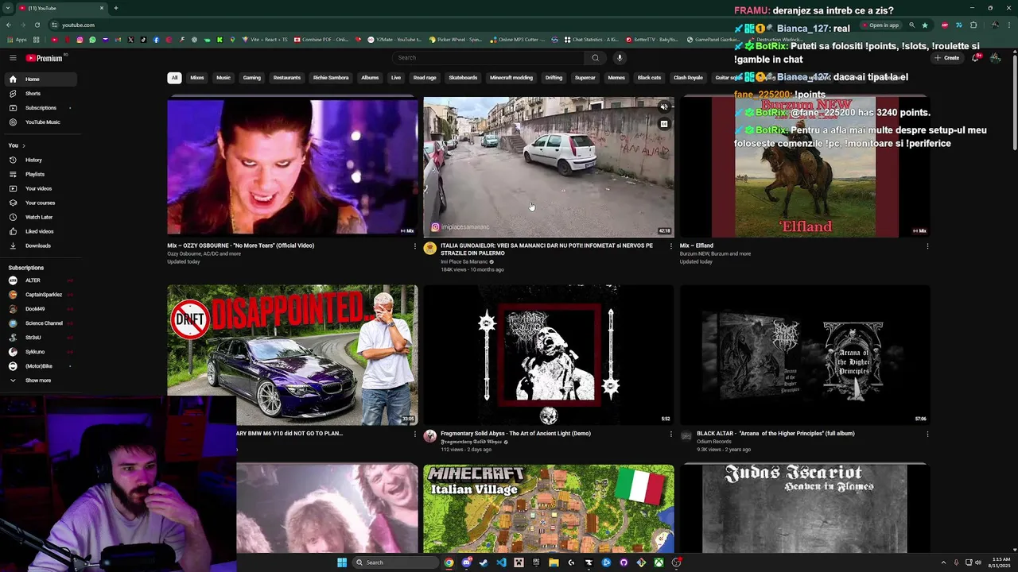Open the YouTube notifications bell
This screenshot has height=572, width=1018.
[976, 57]
